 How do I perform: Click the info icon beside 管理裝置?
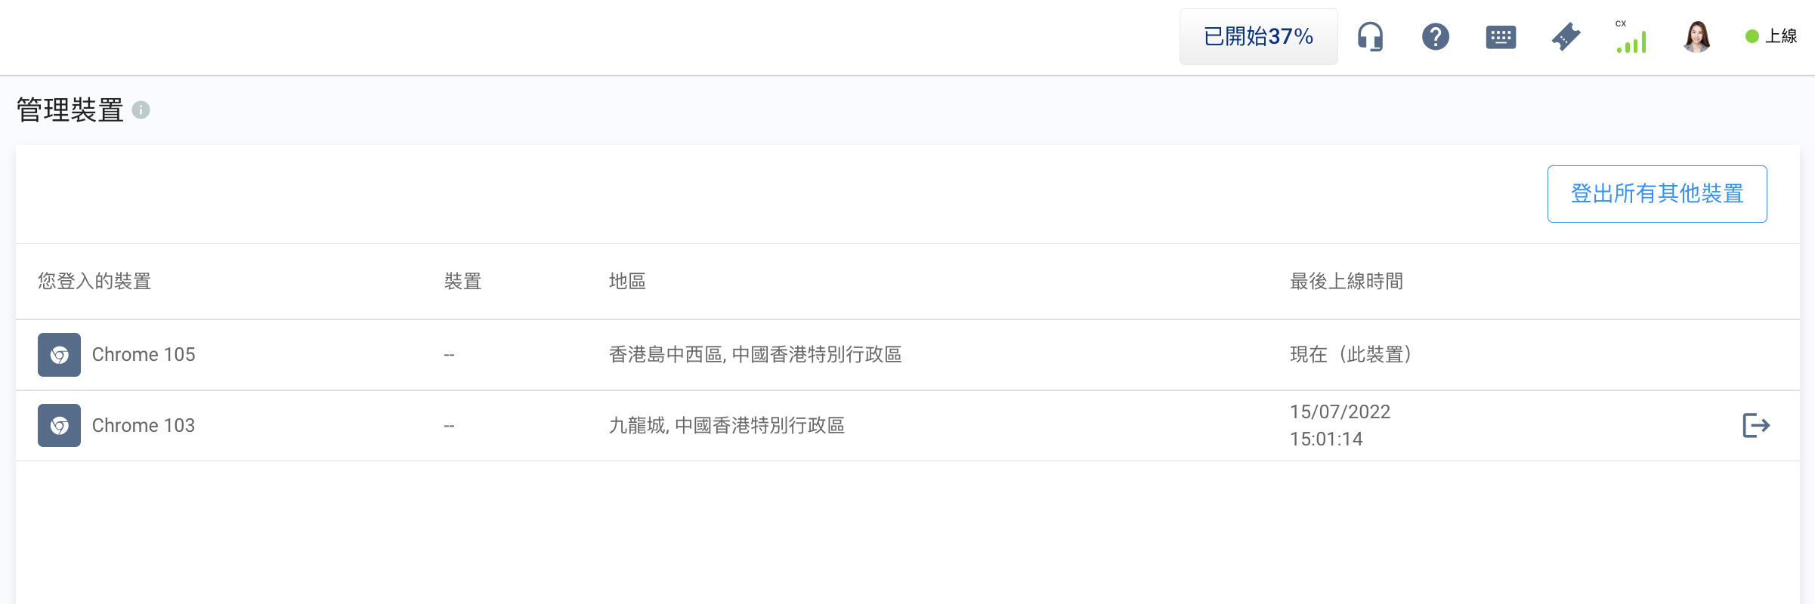(141, 110)
